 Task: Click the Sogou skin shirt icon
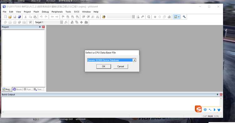[219, 110]
